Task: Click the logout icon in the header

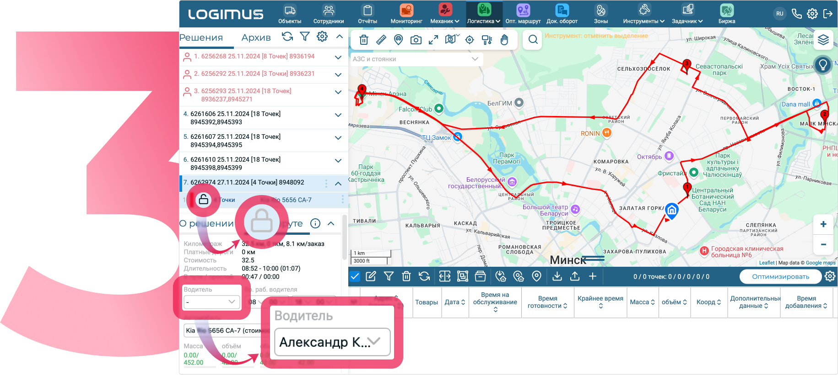Action: pyautogui.click(x=828, y=14)
